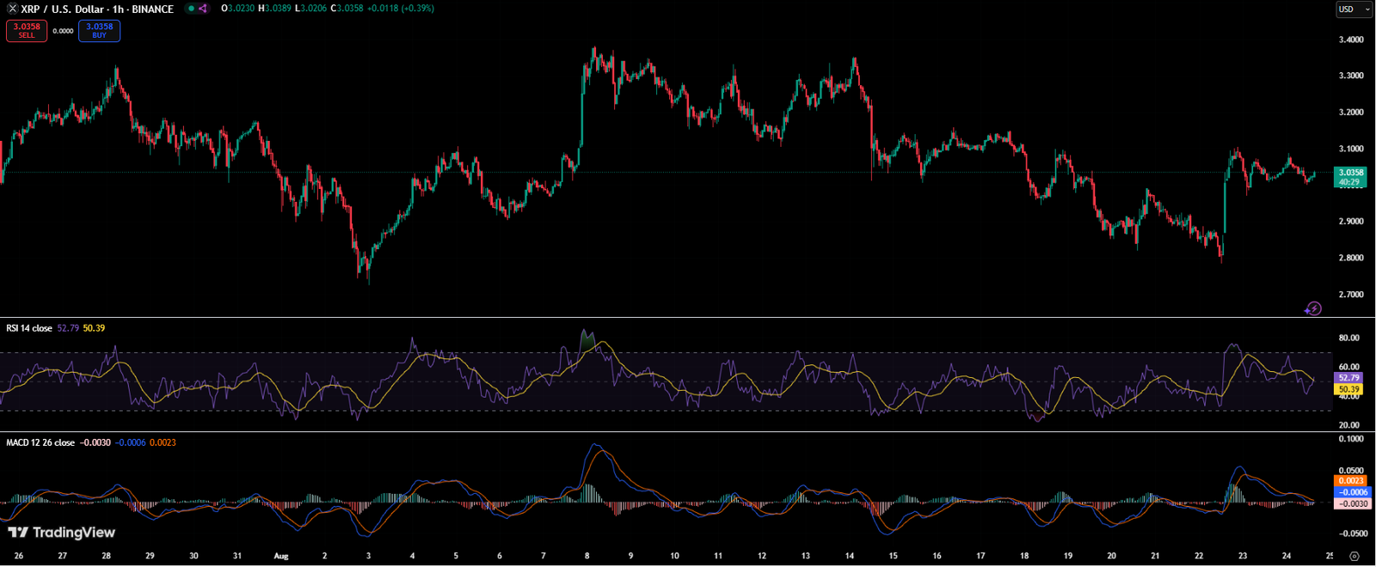Click the orange MACD signal 0.0023 tag

pos(1351,481)
